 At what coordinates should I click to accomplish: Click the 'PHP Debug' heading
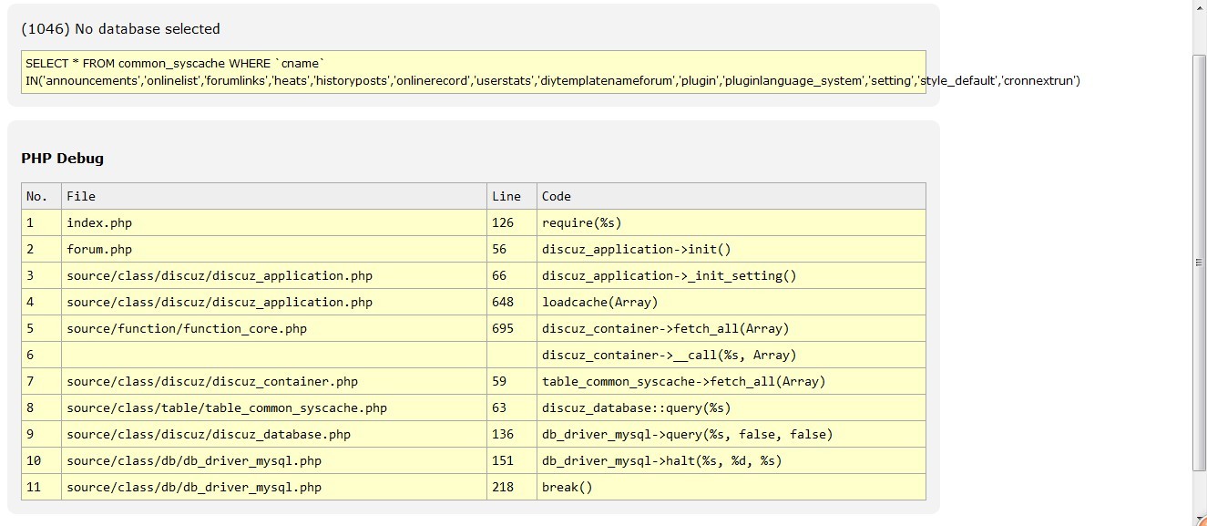(x=62, y=159)
